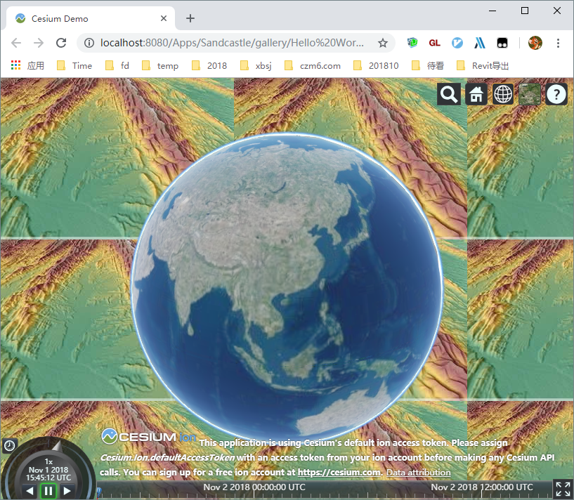Open the Time bookmark folder
Image resolution: width=574 pixels, height=500 pixels.
(74, 65)
